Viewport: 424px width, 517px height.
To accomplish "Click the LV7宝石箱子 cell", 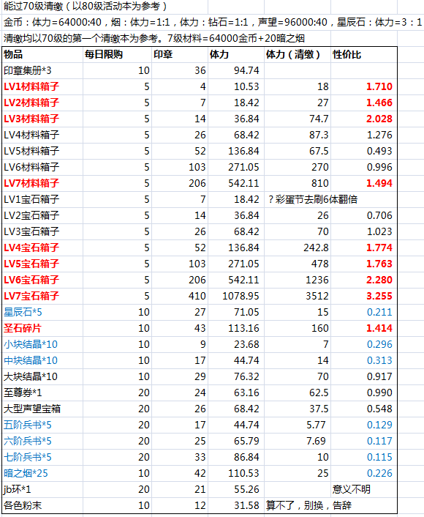I will point(42,296).
